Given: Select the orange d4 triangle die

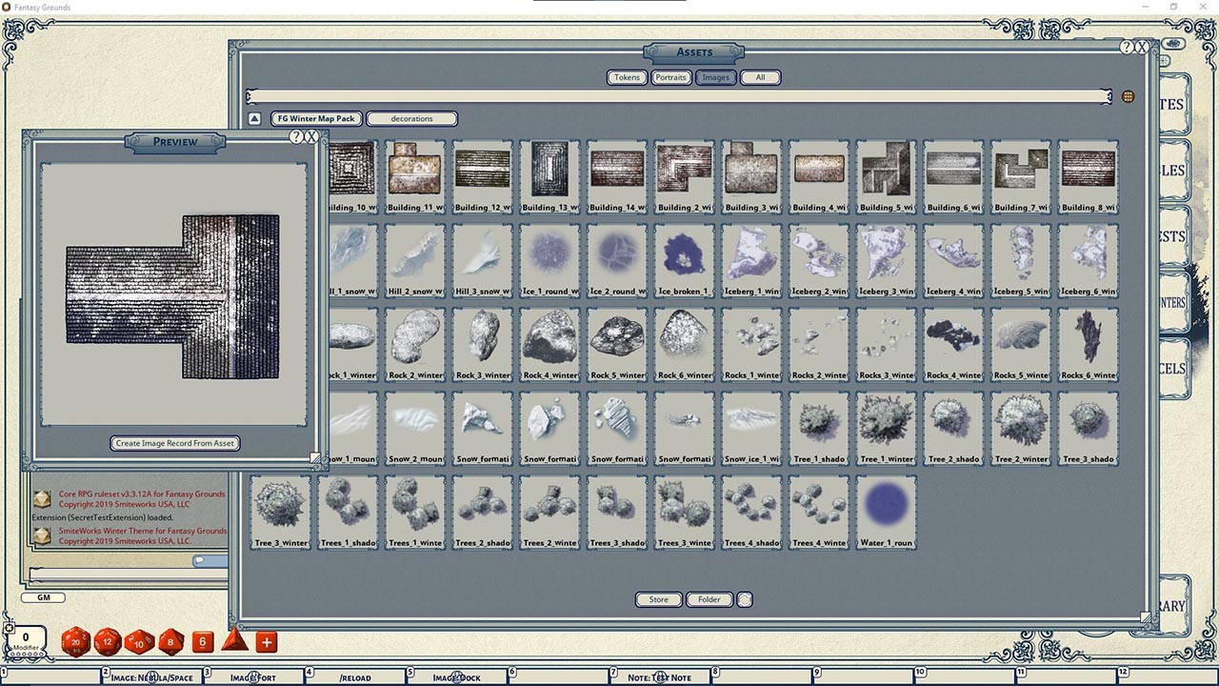Looking at the screenshot, I should (233, 644).
